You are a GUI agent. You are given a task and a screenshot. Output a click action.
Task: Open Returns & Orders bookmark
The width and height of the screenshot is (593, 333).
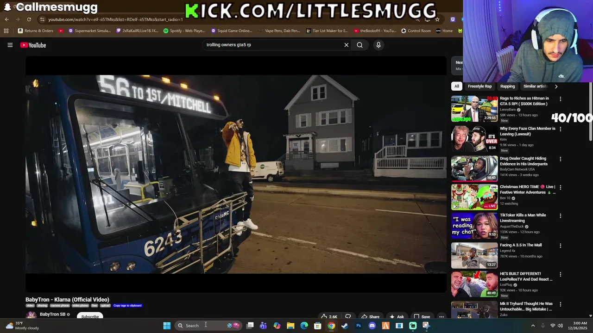(x=35, y=31)
